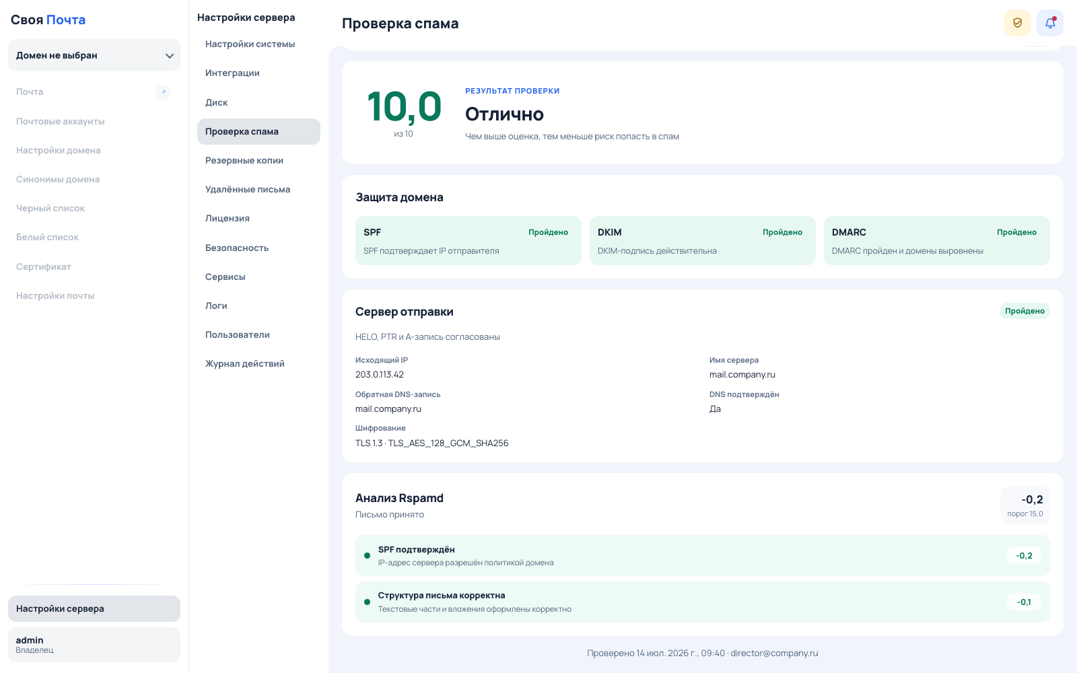Open Настройки системы in server settings
The image size is (1077, 673).
click(258, 44)
